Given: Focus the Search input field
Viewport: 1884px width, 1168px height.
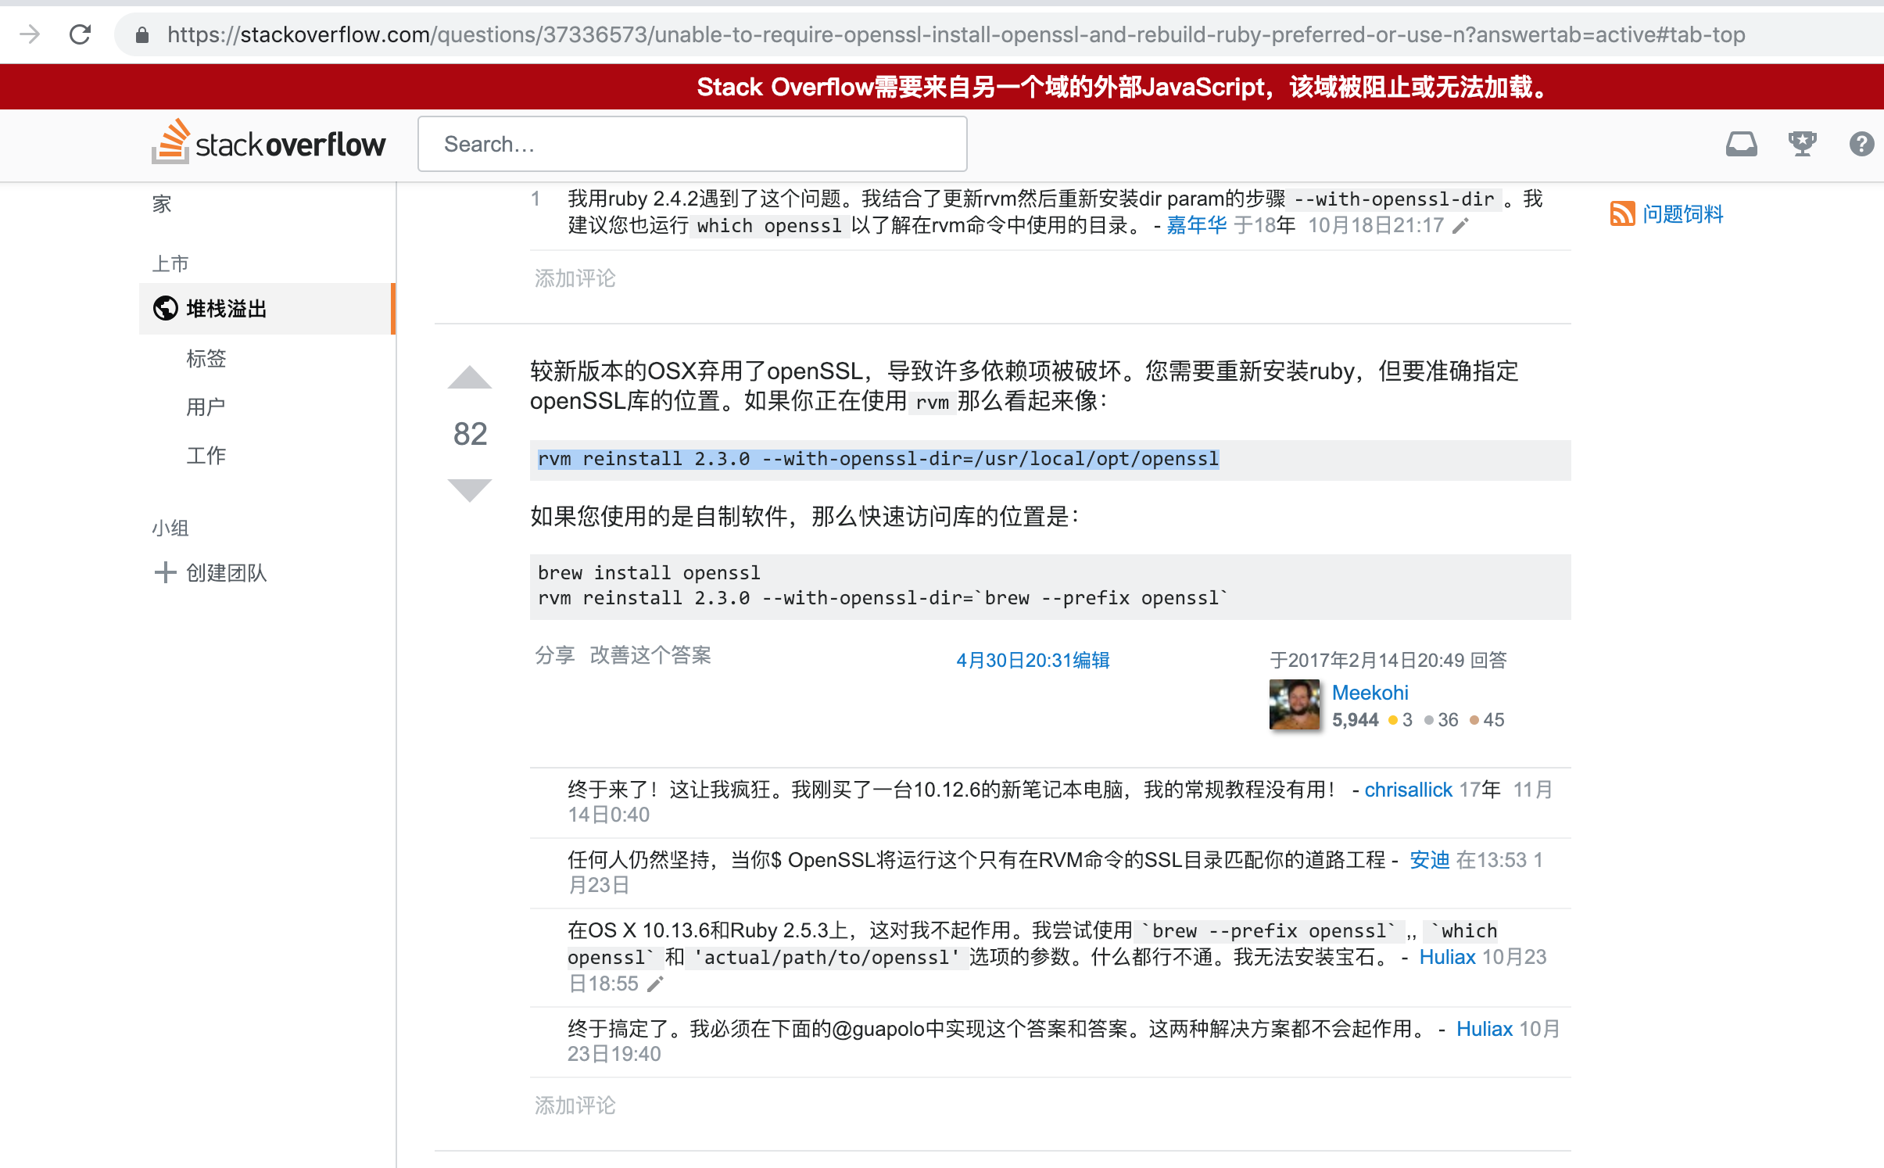Looking at the screenshot, I should 692,144.
